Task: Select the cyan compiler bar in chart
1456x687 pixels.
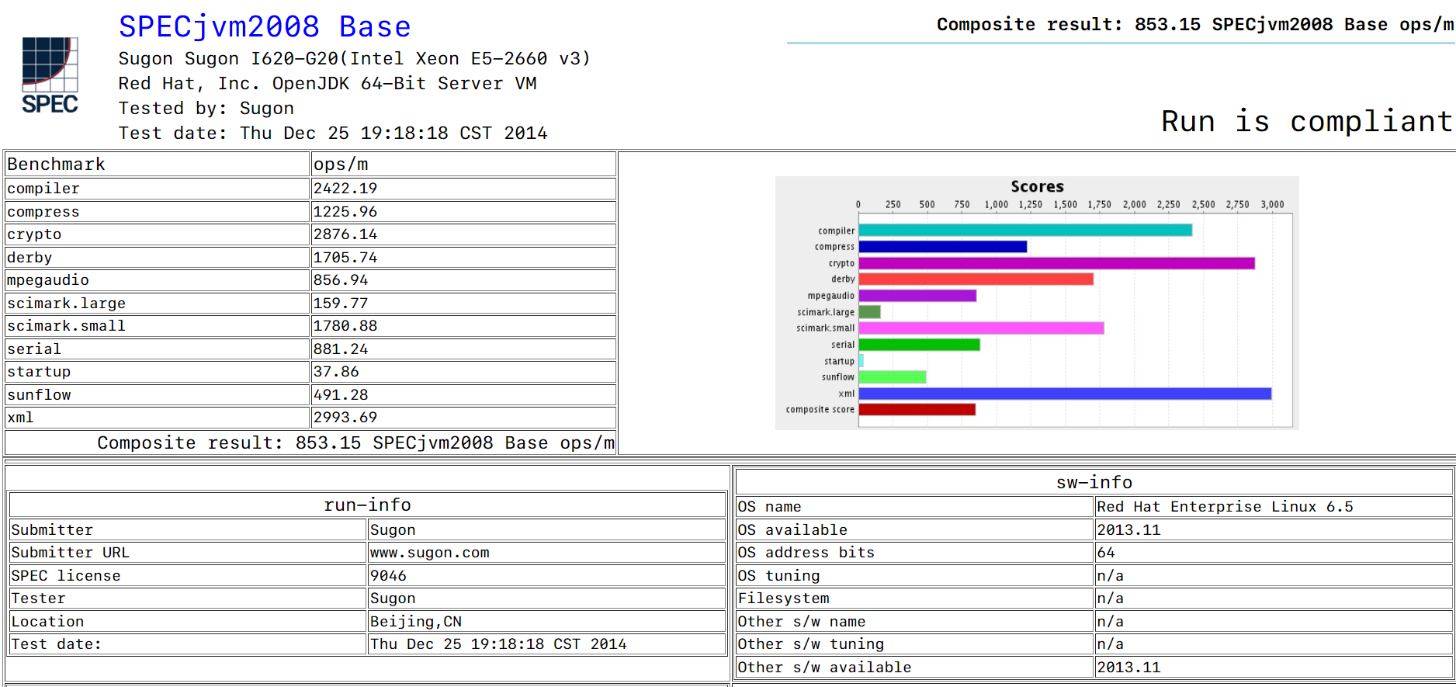Action: 1025,231
